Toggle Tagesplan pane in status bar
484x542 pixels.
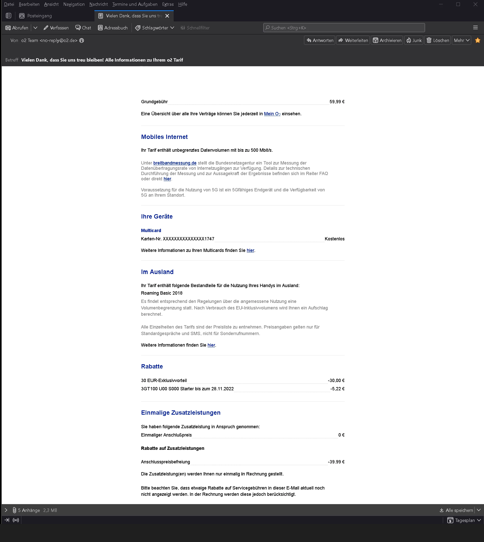(x=461, y=520)
